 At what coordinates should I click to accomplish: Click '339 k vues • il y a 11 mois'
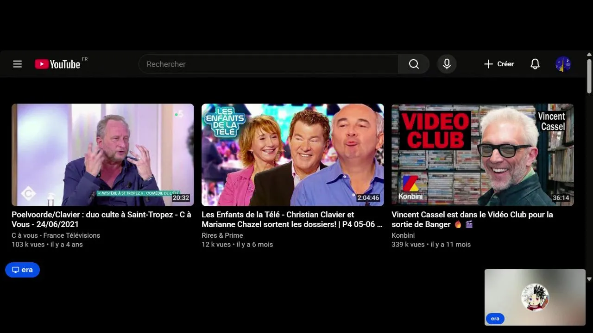pyautogui.click(x=431, y=244)
